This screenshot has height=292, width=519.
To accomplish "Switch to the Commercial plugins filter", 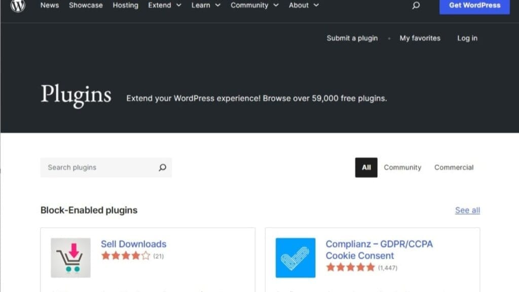I will pyautogui.click(x=454, y=167).
